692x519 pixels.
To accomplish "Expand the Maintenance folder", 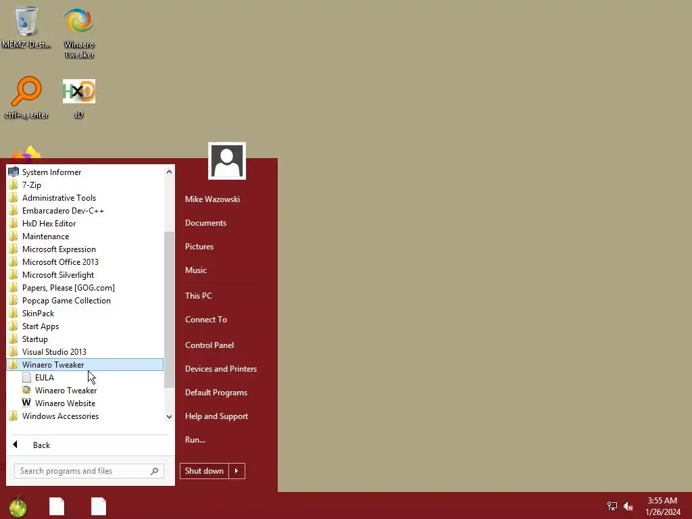I will 84,236.
